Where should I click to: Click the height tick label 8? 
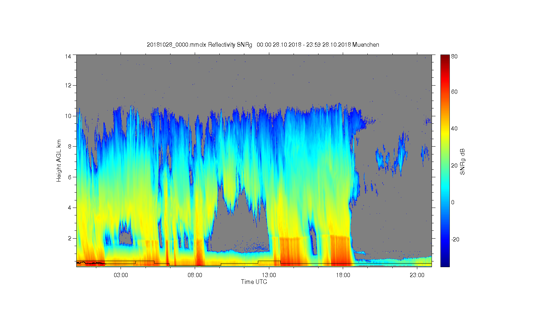click(70, 146)
